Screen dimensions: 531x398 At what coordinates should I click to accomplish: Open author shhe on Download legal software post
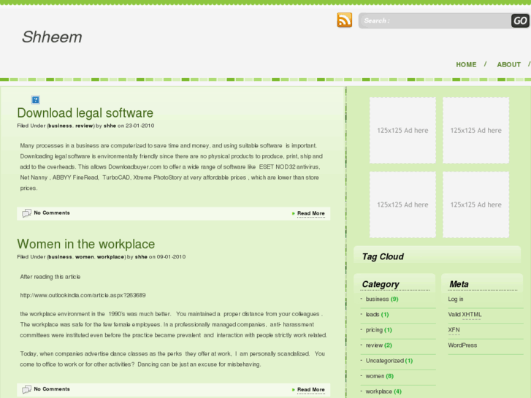point(110,126)
